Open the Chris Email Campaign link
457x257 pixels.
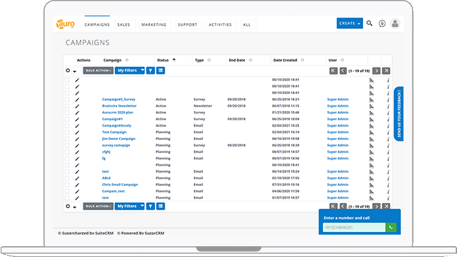click(x=120, y=185)
